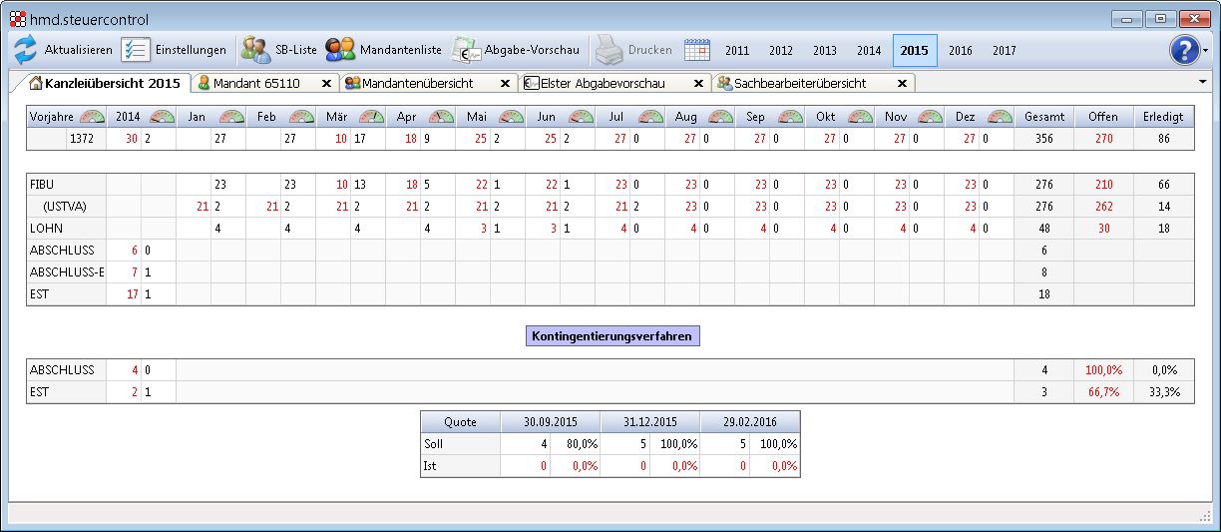Select year 2014 in the toolbar
The height and width of the screenshot is (532, 1221).
869,51
